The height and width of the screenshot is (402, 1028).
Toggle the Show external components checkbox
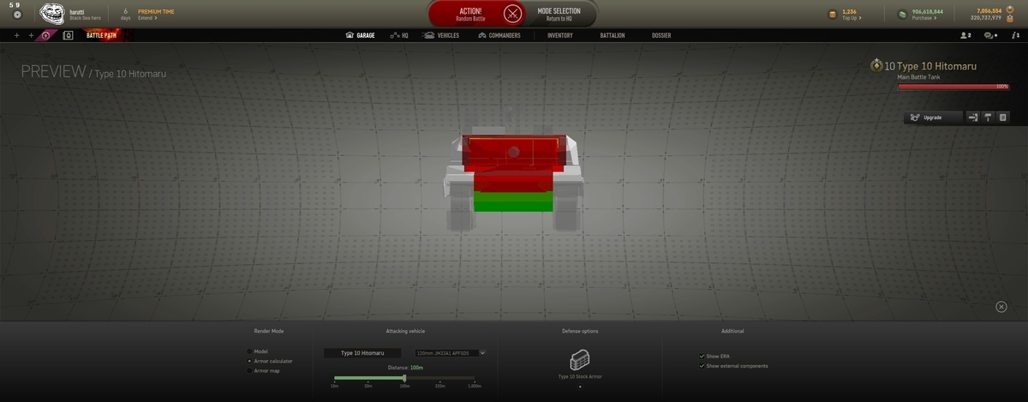tap(702, 366)
